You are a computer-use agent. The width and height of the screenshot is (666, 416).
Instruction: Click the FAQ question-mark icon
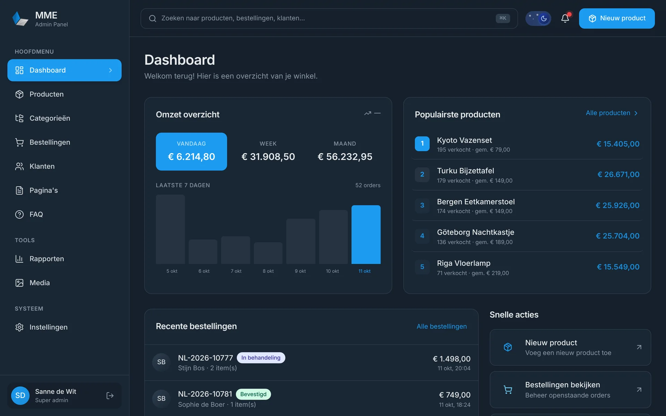tap(19, 214)
